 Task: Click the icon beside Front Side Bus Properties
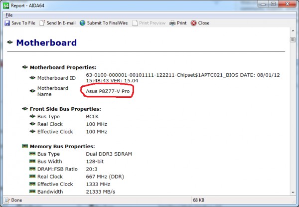point(25,109)
